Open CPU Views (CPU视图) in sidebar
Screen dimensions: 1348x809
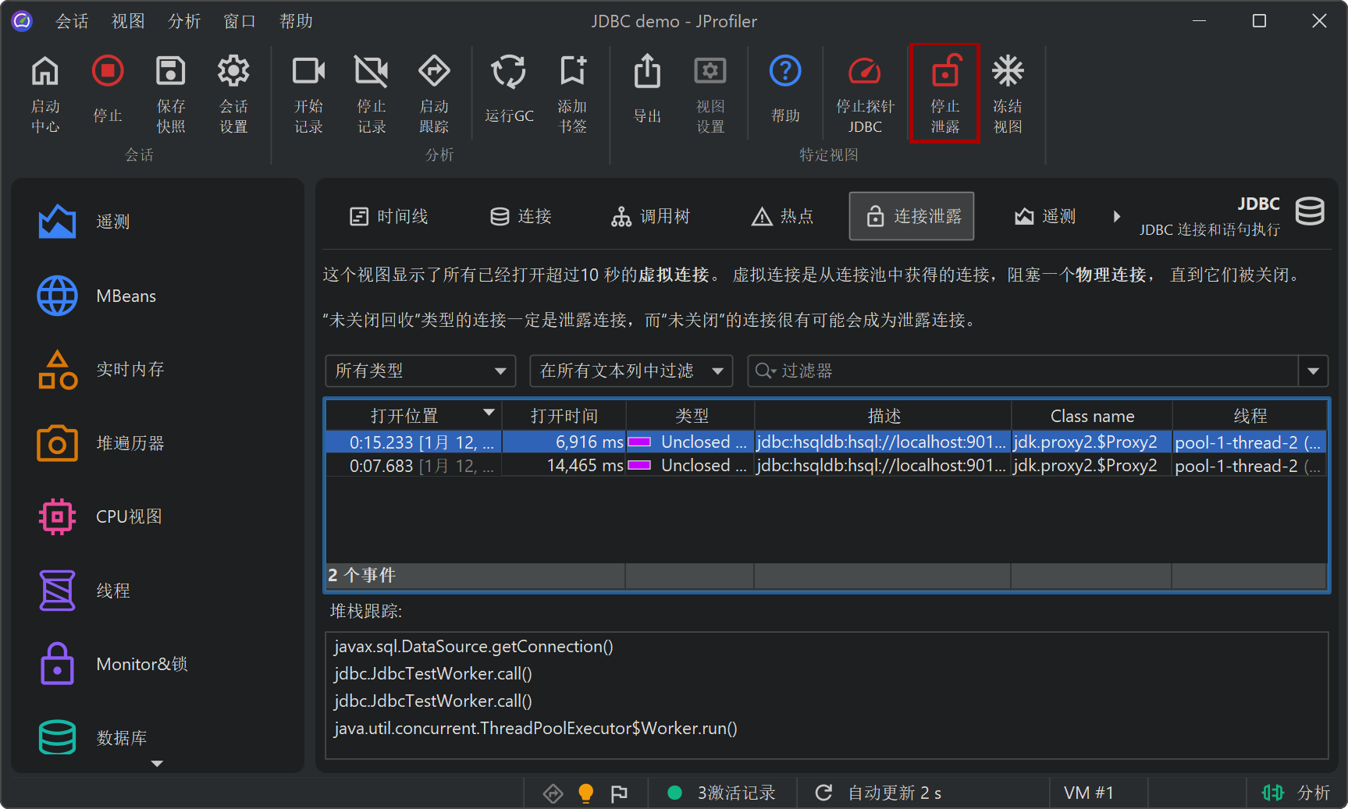pyautogui.click(x=129, y=516)
